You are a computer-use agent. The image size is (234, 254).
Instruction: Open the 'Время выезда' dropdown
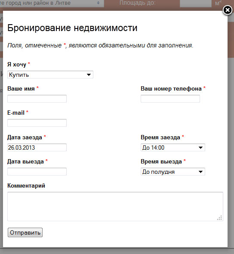coord(173,172)
